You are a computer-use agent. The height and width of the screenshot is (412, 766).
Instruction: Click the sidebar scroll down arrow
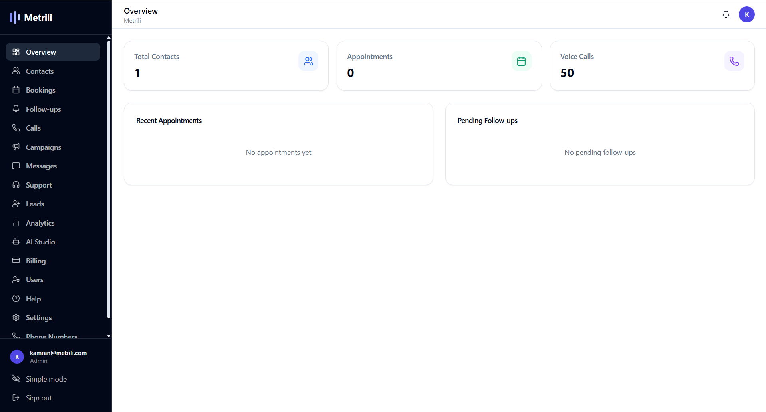109,336
